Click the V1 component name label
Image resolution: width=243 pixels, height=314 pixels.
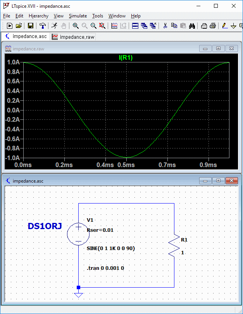(x=90, y=220)
